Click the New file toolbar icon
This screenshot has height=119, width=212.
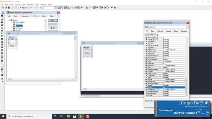[3, 8]
